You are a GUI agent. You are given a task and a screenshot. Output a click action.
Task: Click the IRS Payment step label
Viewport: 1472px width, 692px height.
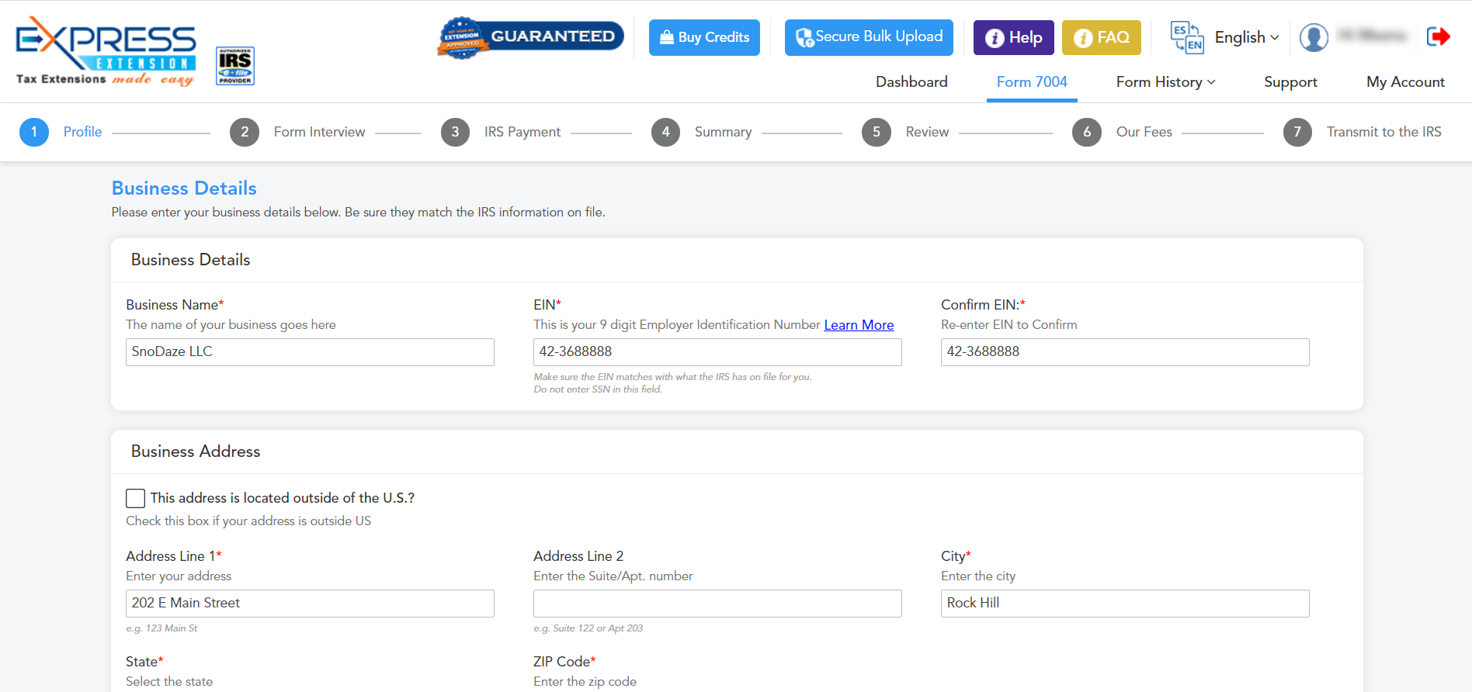(x=522, y=132)
